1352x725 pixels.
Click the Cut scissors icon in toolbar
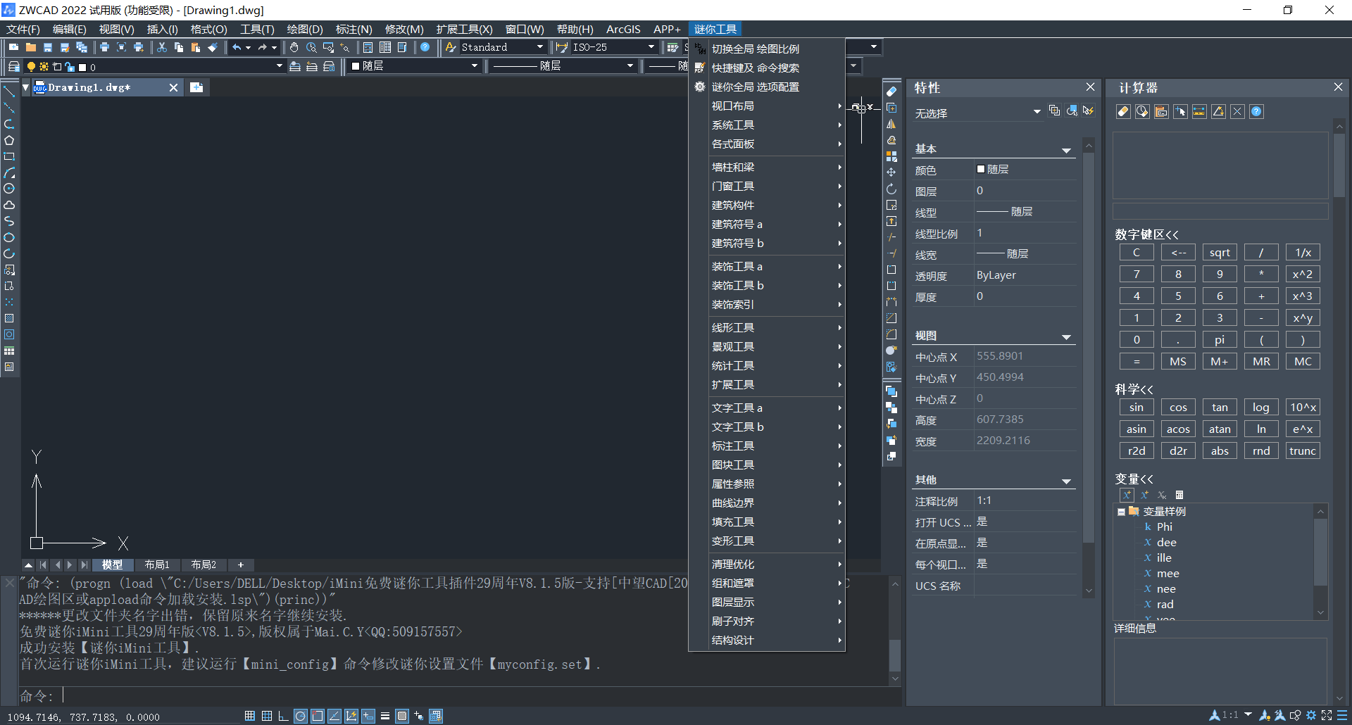(x=162, y=47)
